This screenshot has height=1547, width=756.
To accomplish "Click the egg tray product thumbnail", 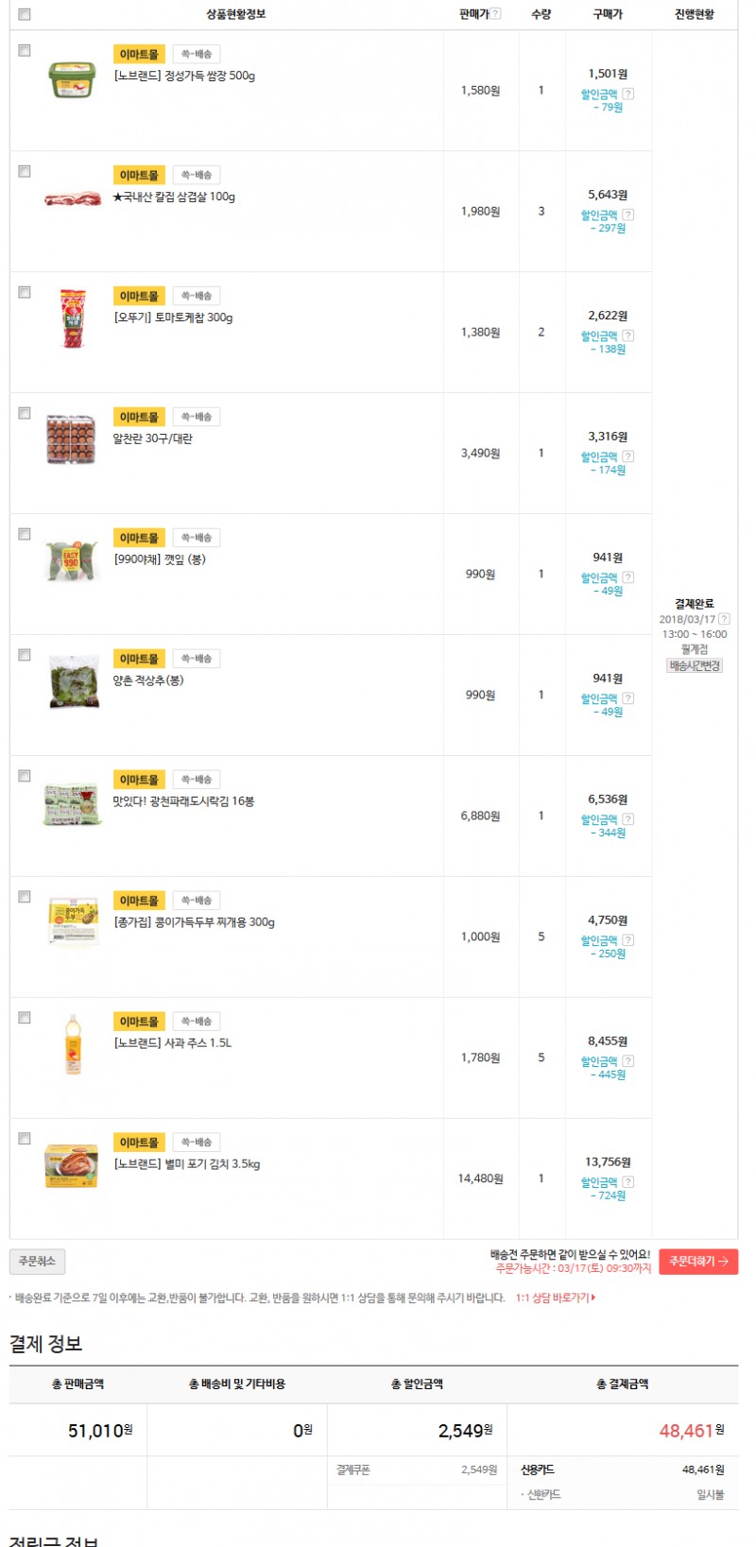I will 71,439.
